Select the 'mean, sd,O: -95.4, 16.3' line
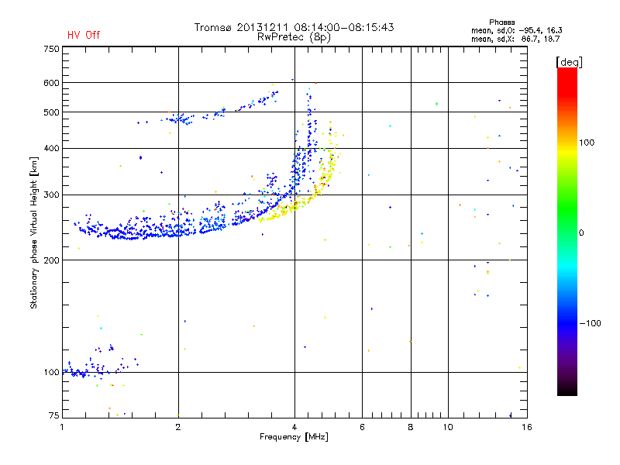 [x=516, y=30]
